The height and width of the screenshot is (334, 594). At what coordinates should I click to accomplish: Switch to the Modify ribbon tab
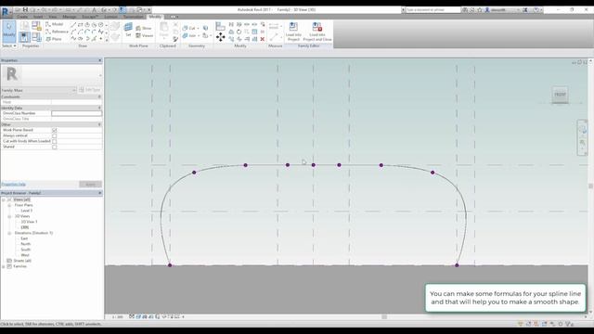click(x=155, y=17)
